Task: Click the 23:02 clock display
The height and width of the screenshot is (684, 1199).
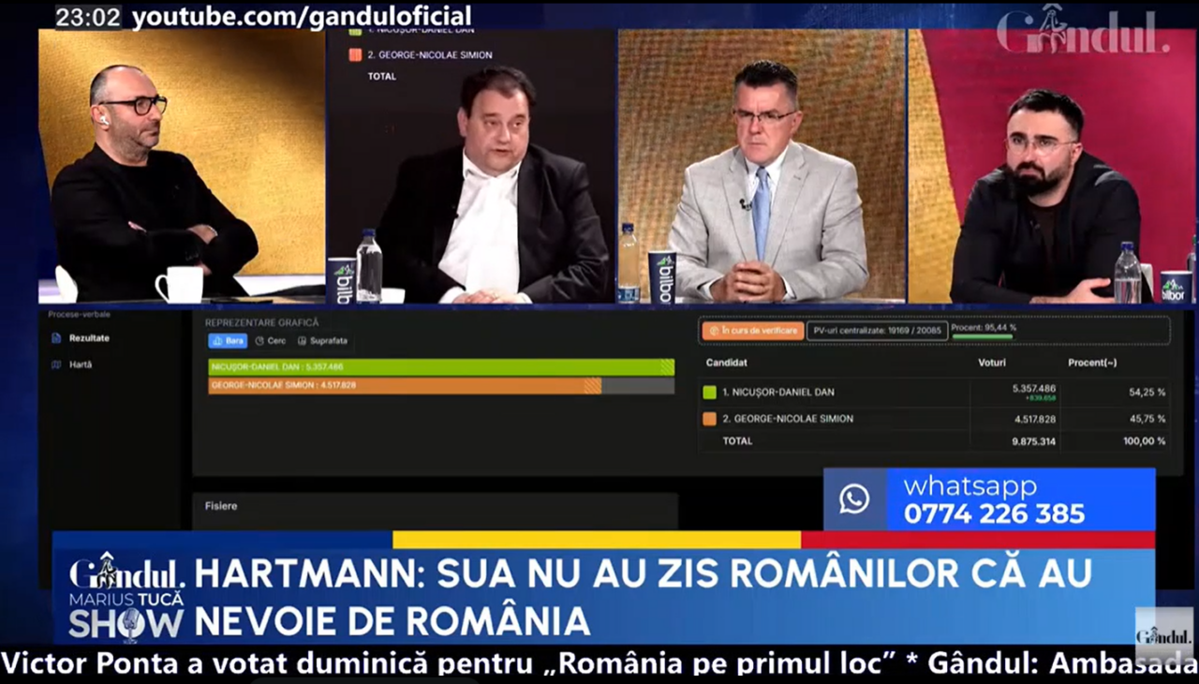Action: point(88,17)
